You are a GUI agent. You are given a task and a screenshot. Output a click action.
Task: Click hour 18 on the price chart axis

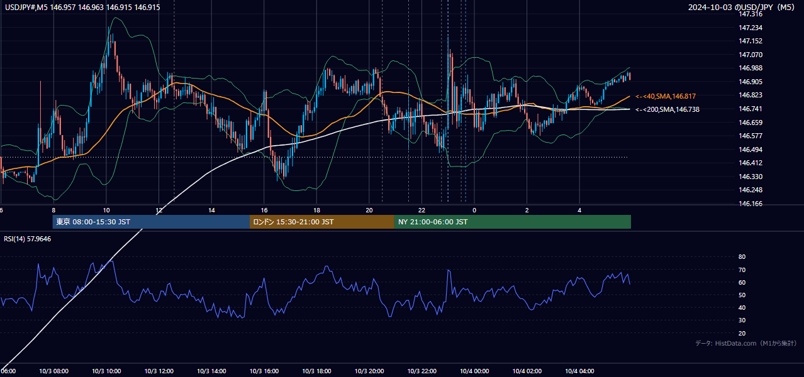(317, 210)
